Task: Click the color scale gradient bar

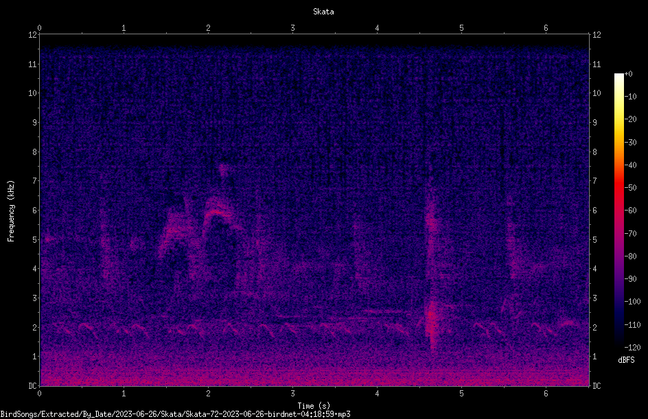Action: point(618,211)
